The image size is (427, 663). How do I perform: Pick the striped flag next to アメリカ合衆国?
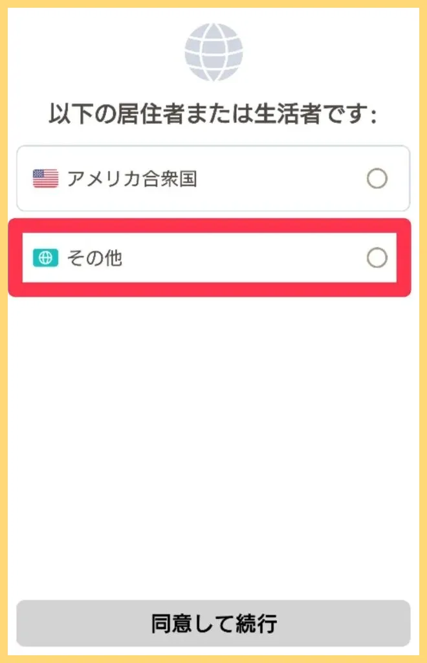(45, 179)
